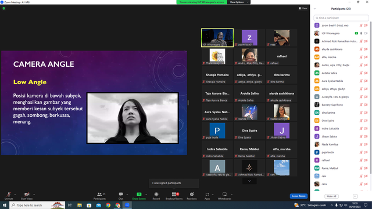Toggle mute icon for Ardelia Safira

(x=361, y=73)
